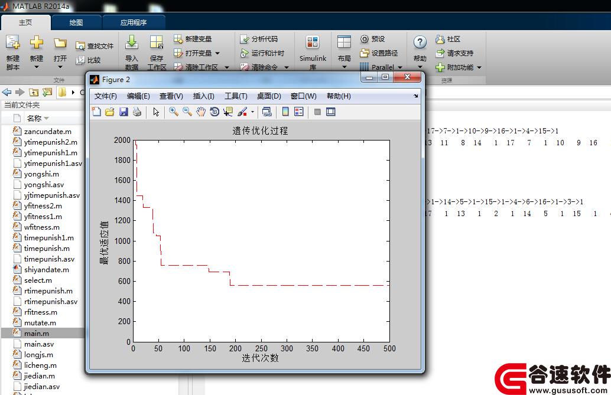Open the 帮助(H) menu in Figure 2
The height and width of the screenshot is (395, 611).
click(339, 96)
